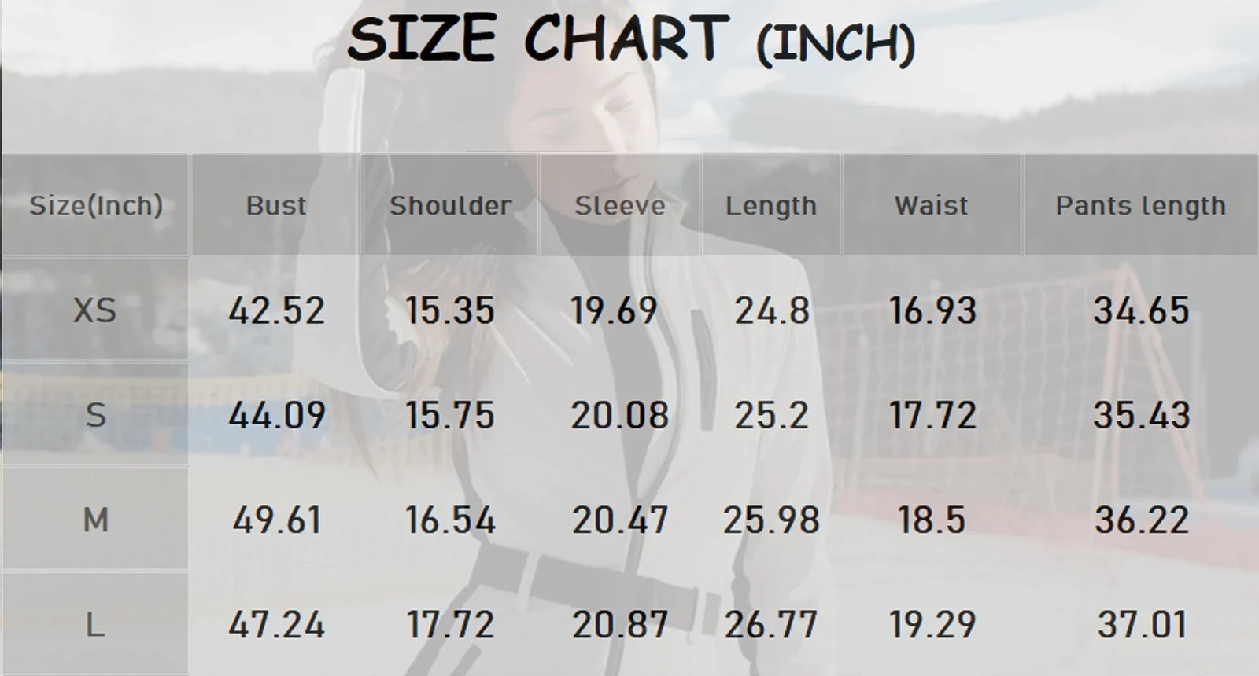
Task: Select the L size row label
Action: pyautogui.click(x=95, y=626)
